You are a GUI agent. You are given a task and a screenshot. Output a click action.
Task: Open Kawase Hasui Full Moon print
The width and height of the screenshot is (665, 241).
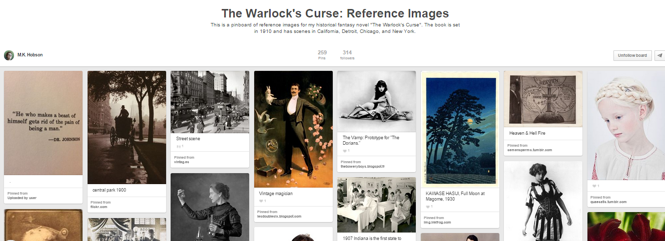click(460, 129)
